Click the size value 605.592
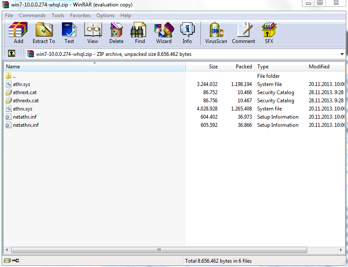This screenshot has width=348, height=267. pos(209,125)
